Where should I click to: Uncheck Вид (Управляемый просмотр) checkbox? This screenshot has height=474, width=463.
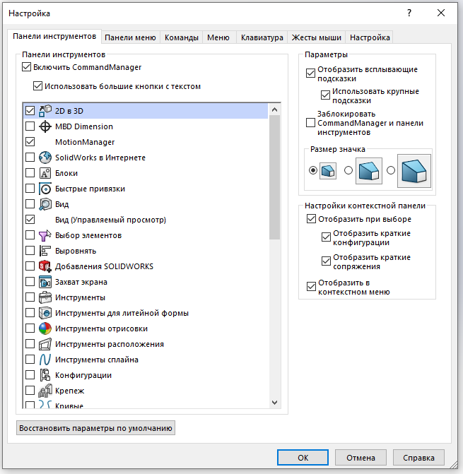(30, 219)
